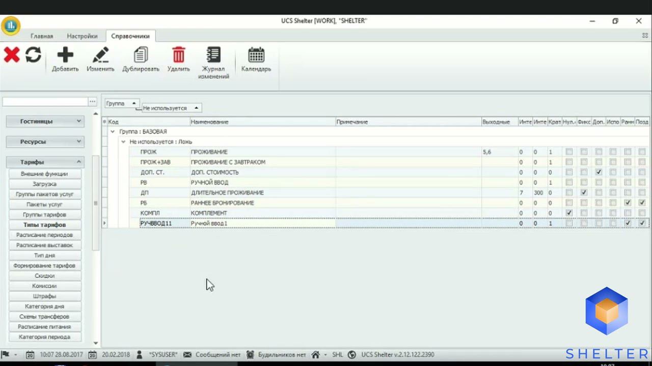Click the Дублировать copy icon

coord(141,54)
